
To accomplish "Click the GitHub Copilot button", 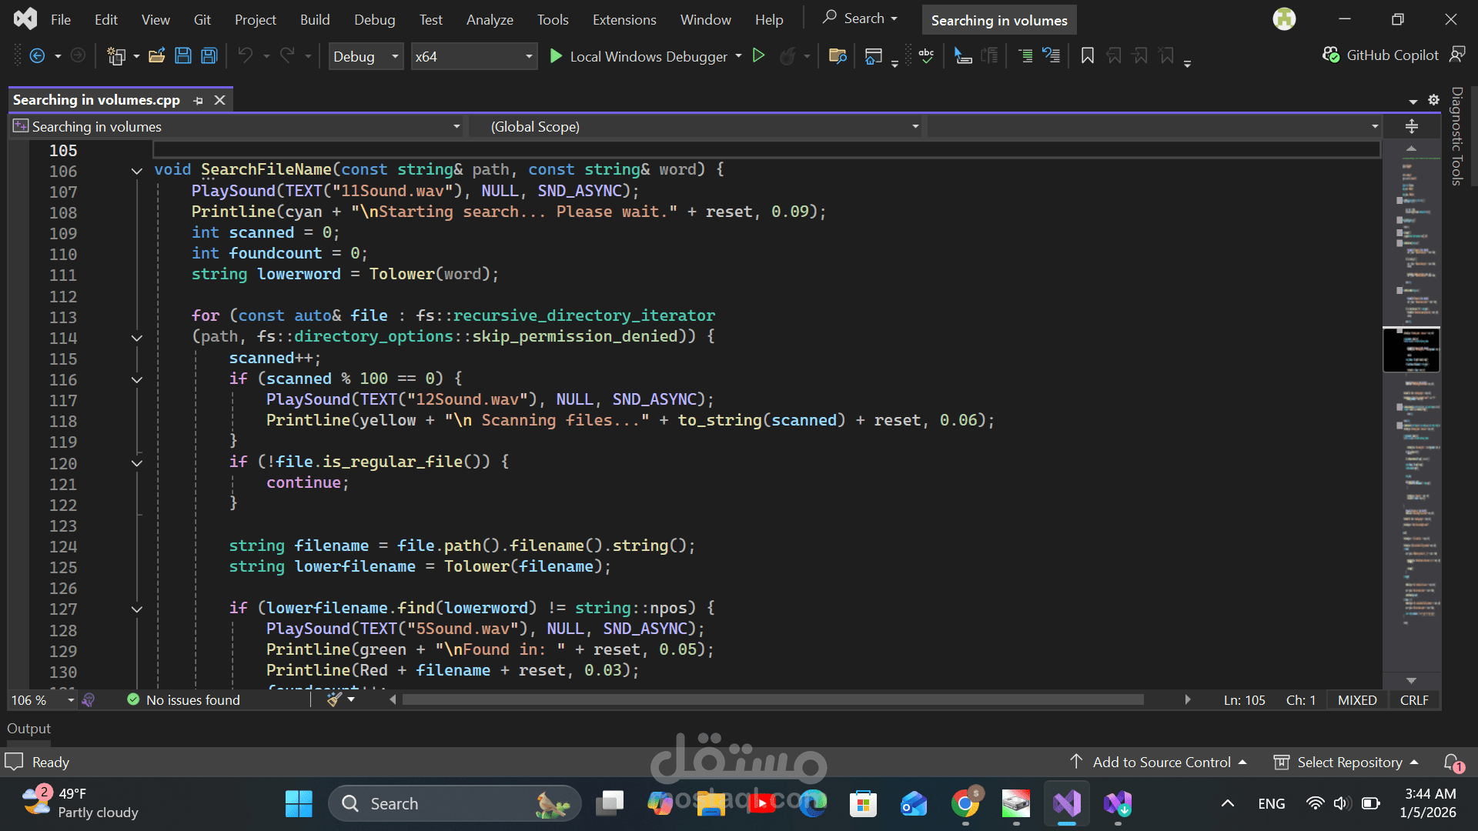I will 1382,55.
